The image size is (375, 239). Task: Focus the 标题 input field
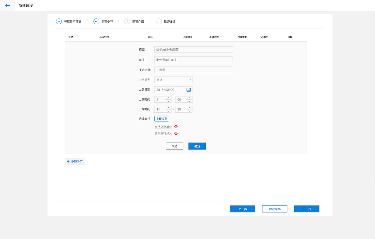pyautogui.click(x=194, y=50)
